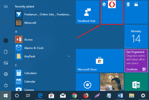
Task: Open File Explorer from the taskbar
Action: coord(132,96)
